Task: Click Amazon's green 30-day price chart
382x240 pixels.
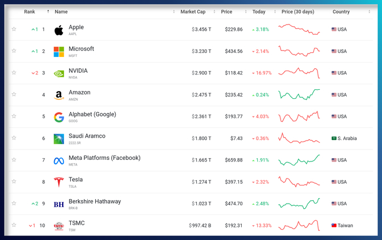Action: pyautogui.click(x=299, y=94)
